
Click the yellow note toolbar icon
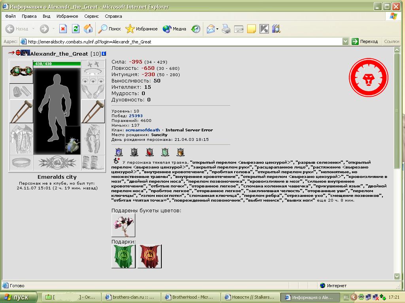pyautogui.click(x=251, y=29)
